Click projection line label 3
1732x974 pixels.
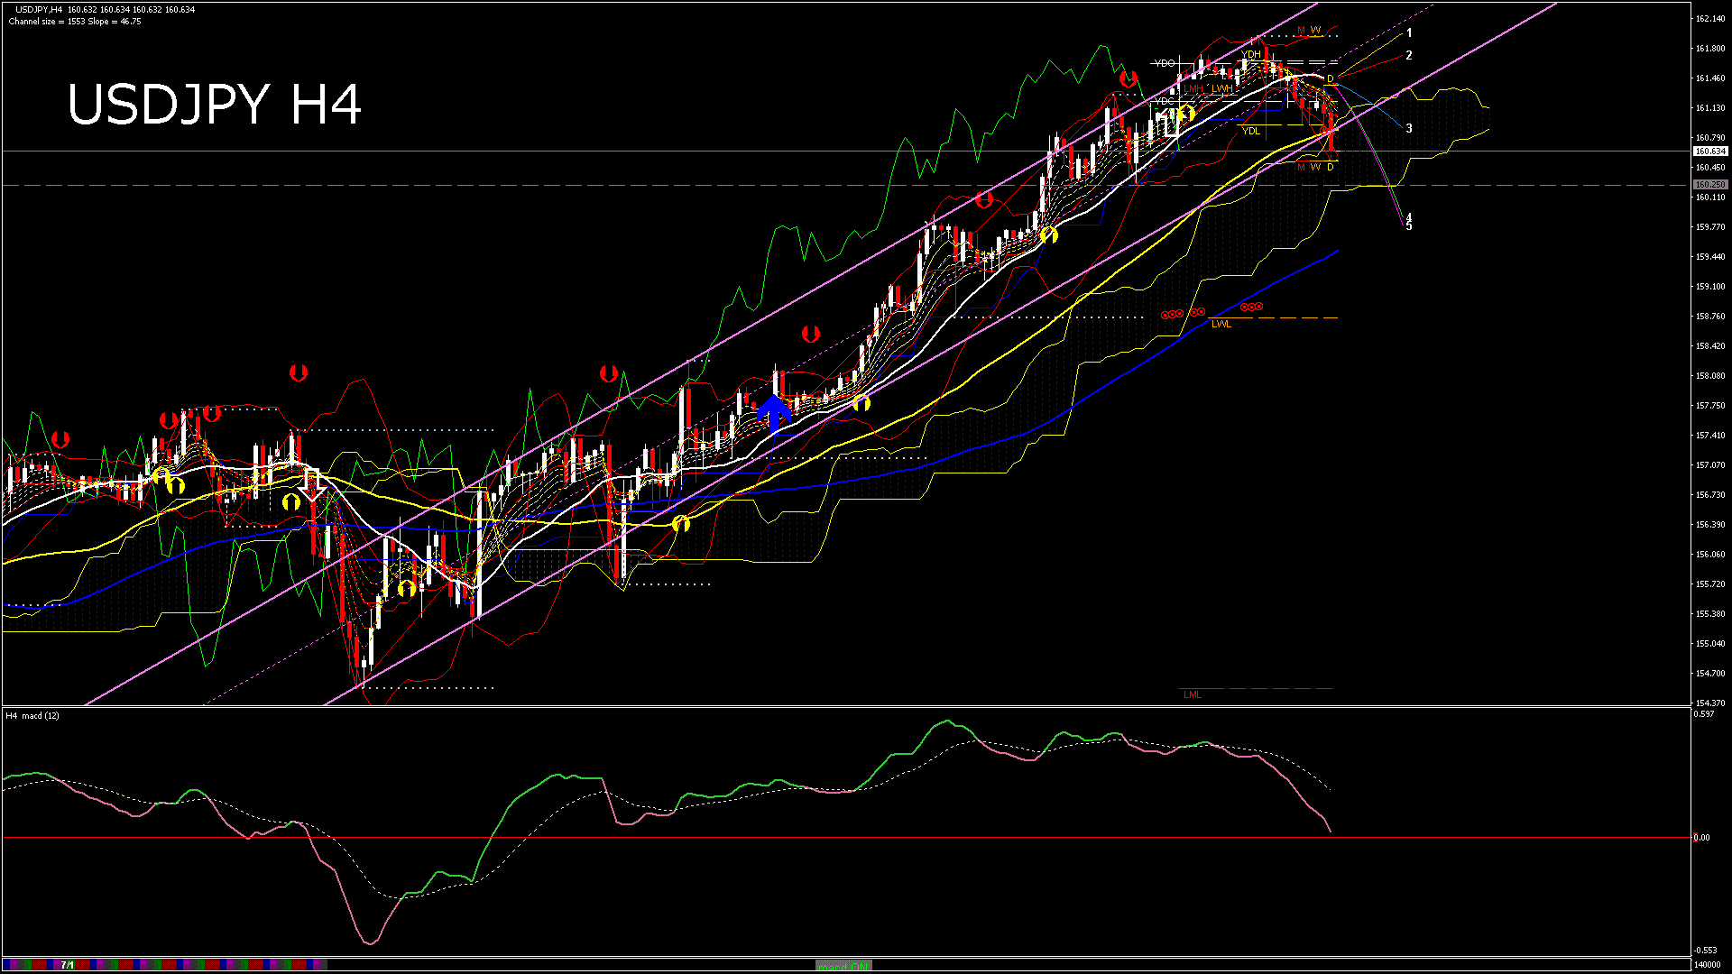coord(1409,129)
